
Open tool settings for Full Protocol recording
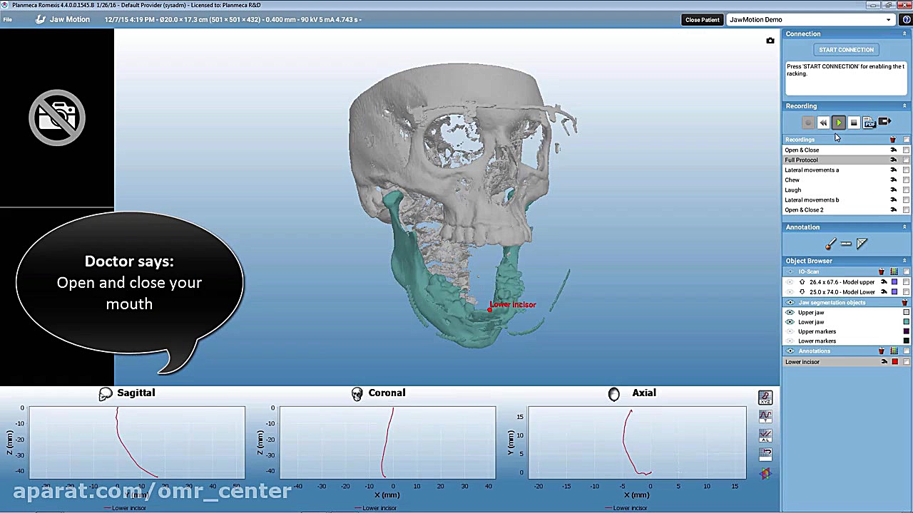point(894,160)
